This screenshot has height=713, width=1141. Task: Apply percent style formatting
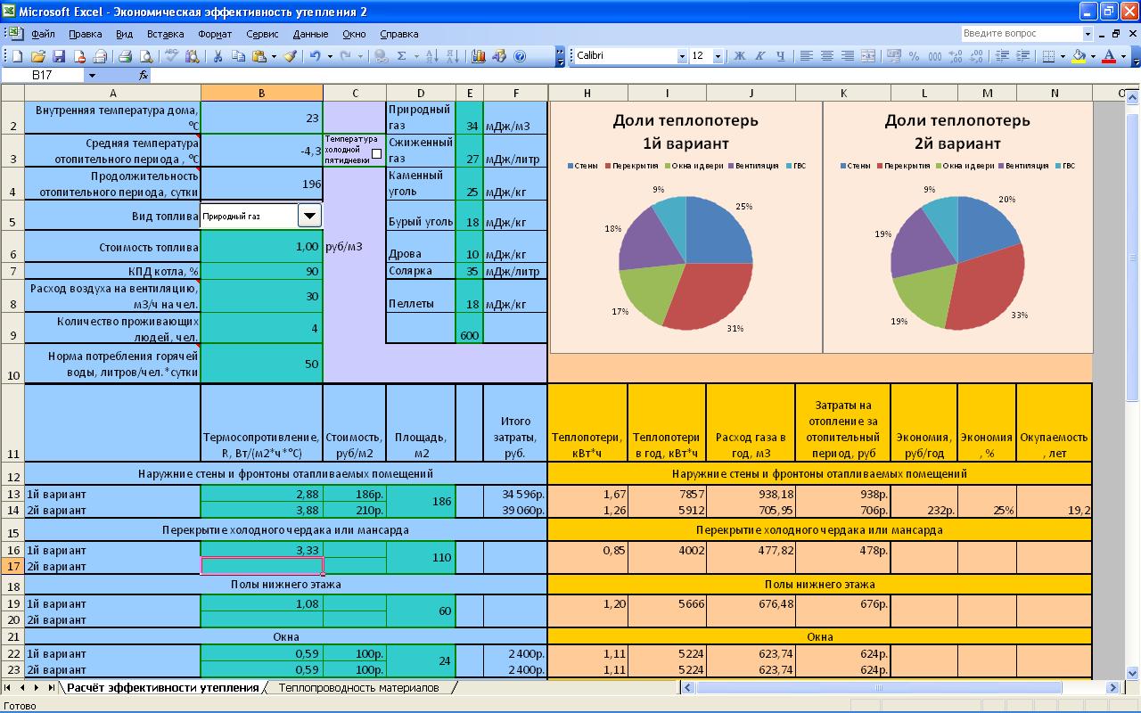click(913, 56)
